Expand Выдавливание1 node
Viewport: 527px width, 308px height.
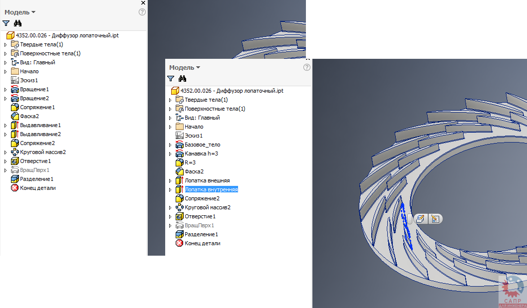click(x=5, y=125)
